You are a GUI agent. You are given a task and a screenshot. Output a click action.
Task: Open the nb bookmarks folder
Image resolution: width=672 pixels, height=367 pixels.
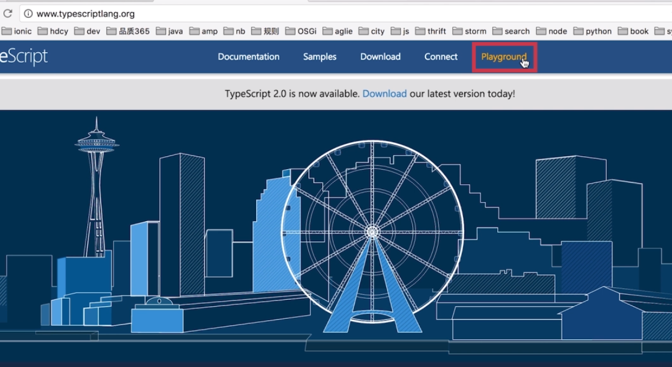[x=234, y=31]
